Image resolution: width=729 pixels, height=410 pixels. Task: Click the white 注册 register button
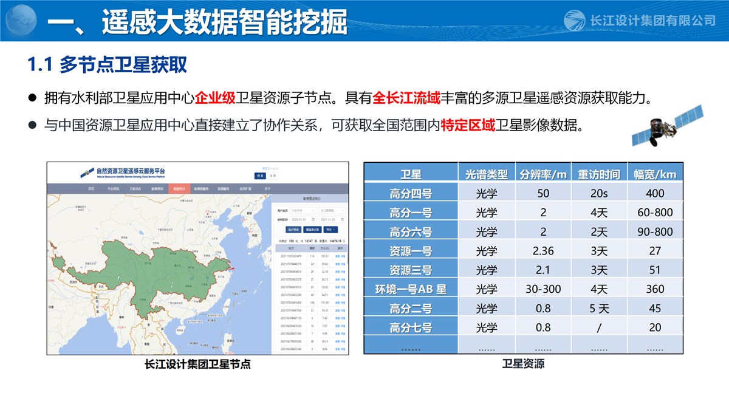coord(273,176)
